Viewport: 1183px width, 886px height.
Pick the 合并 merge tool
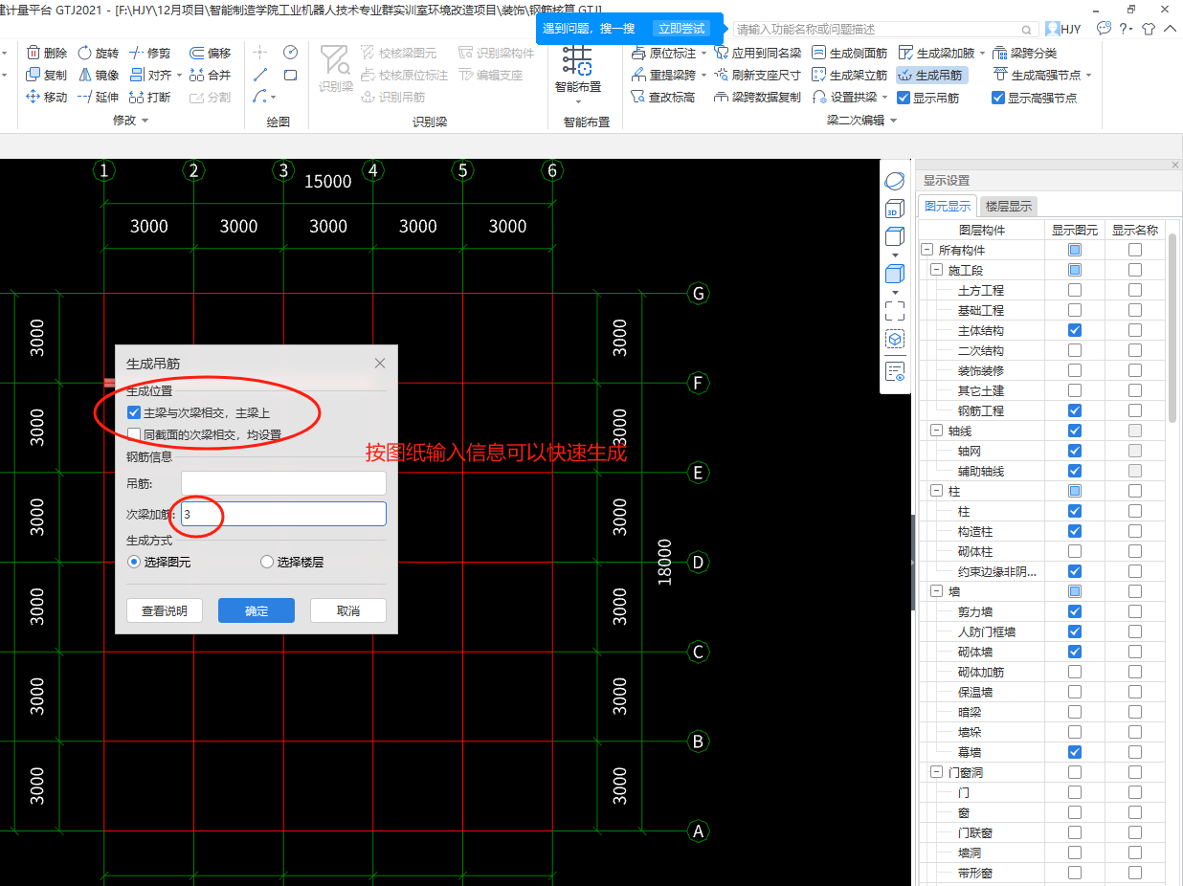211,75
